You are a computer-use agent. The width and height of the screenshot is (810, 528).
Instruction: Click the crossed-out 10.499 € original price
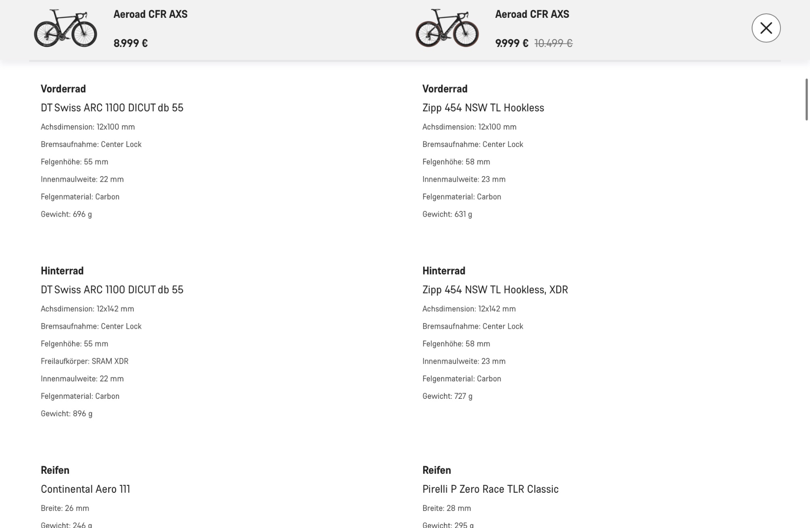(553, 43)
